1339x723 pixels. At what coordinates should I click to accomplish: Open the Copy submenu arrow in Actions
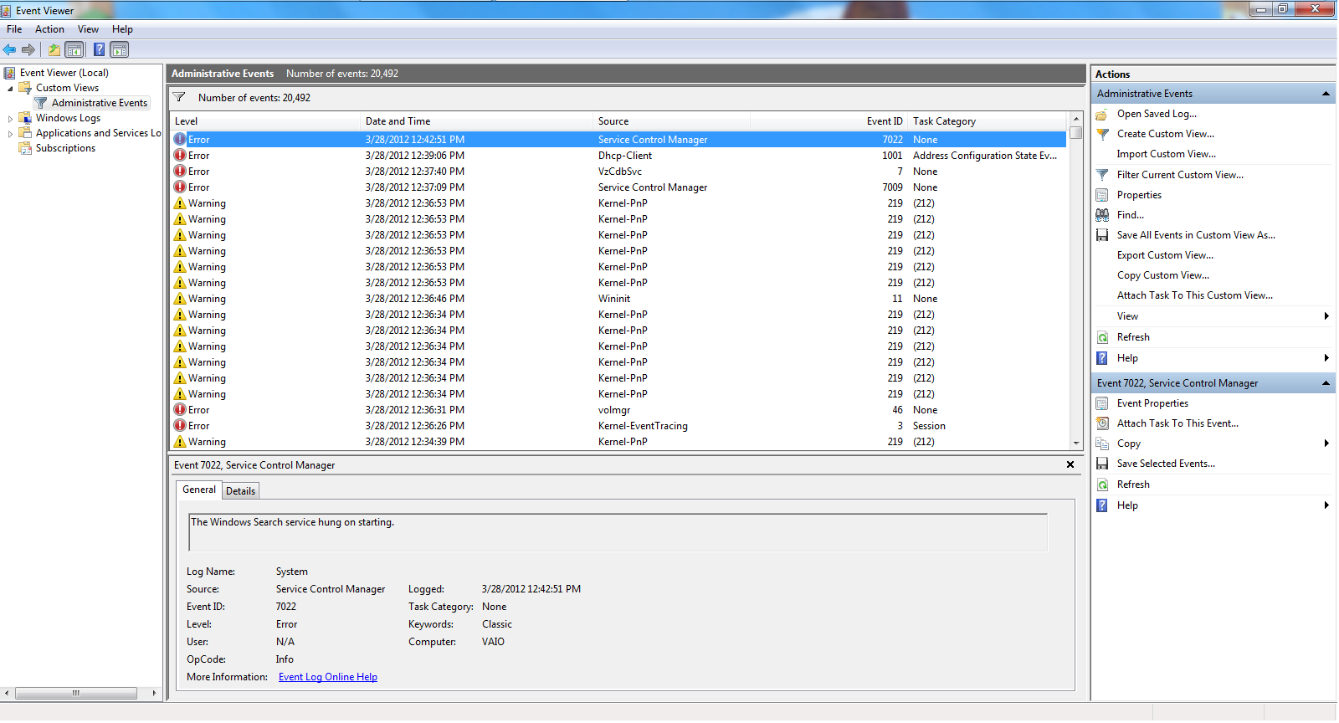click(x=1326, y=444)
